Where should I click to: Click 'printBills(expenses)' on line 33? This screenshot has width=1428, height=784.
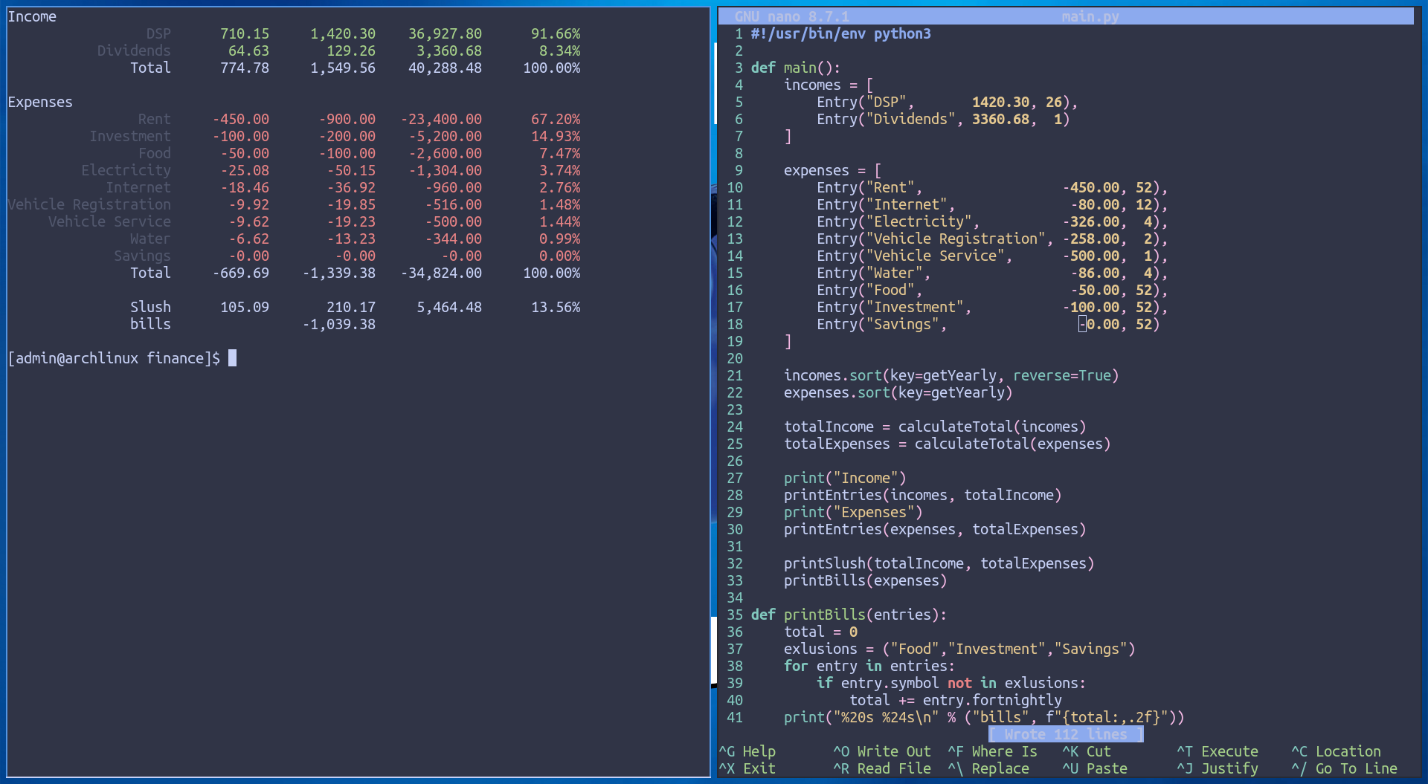point(866,580)
